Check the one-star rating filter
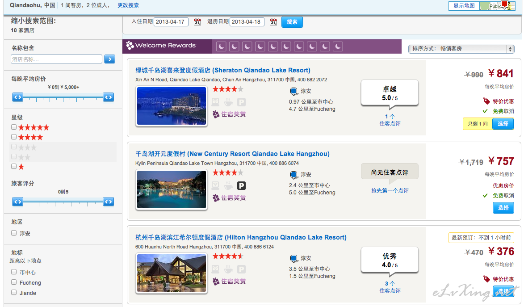Viewport: 524px width, 307px height. click(x=14, y=166)
